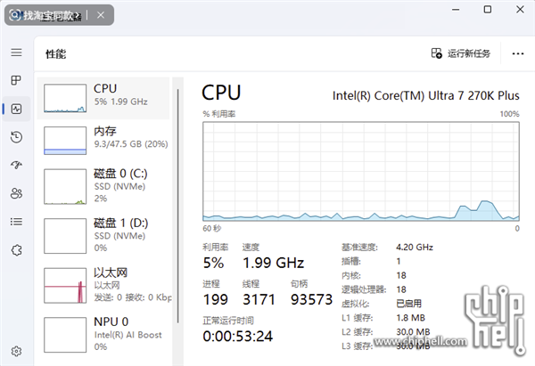The width and height of the screenshot is (535, 366).
Task: Open the Startup apps sidebar icon
Action: coord(16,166)
